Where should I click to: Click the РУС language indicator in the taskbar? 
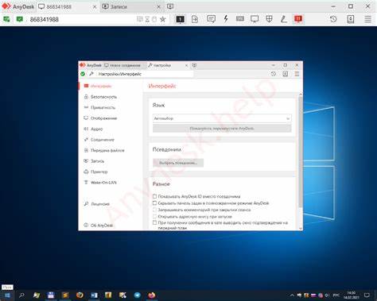click(336, 295)
